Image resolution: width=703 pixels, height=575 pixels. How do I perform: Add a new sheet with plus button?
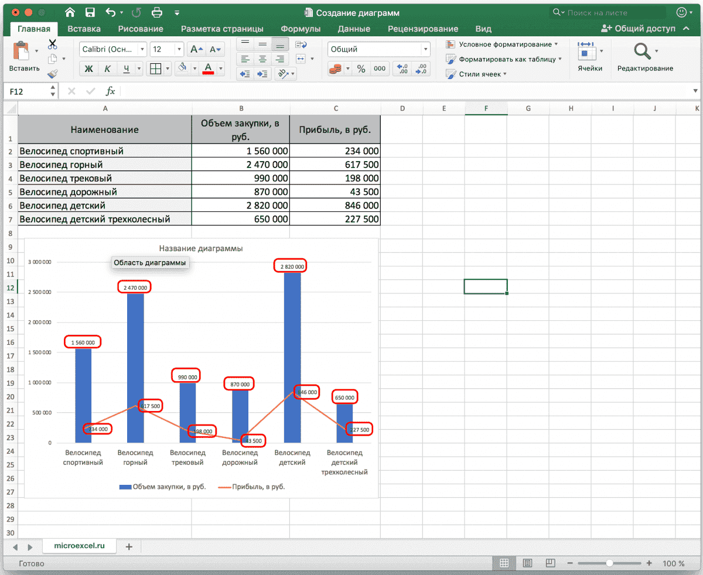click(129, 546)
